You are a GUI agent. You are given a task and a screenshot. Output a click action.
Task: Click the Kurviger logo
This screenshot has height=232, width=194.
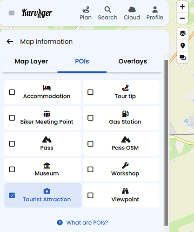pos(37,13)
